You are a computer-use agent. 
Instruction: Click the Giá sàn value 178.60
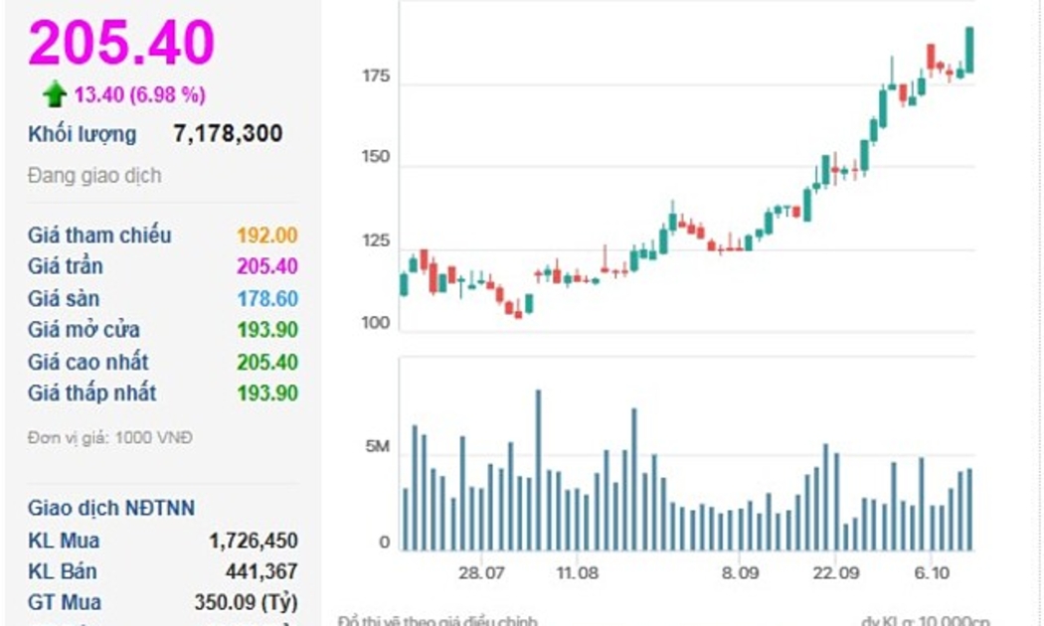coord(266,298)
